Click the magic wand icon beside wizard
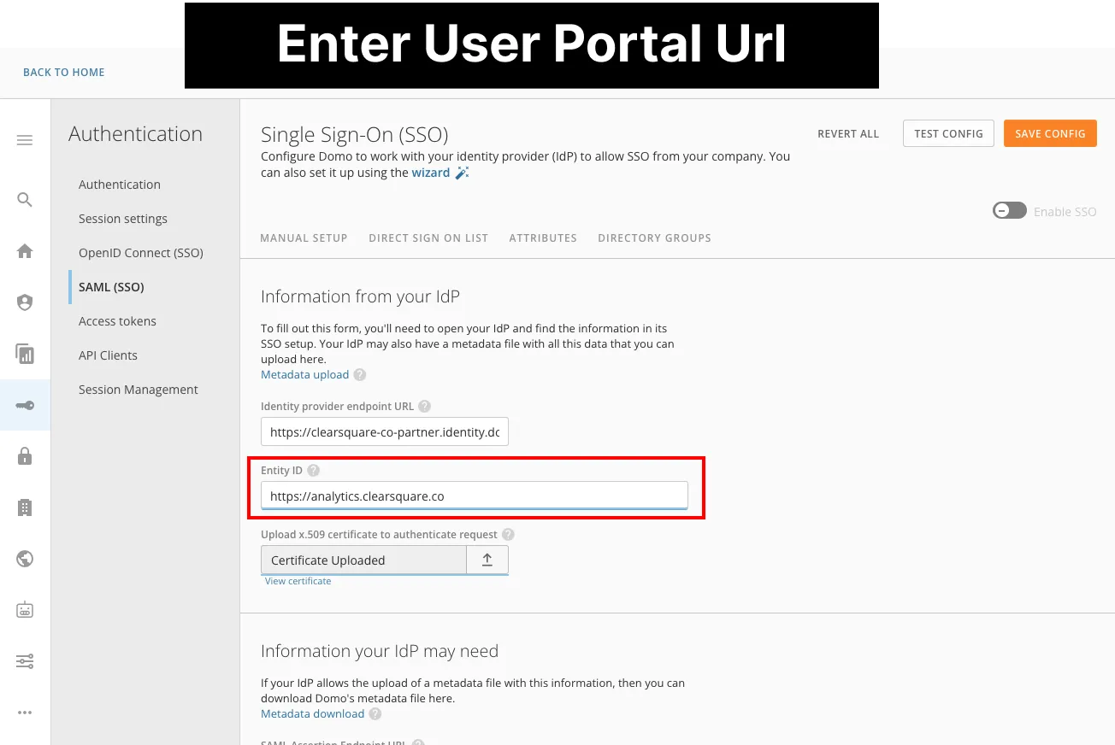This screenshot has height=745, width=1115. [462, 173]
